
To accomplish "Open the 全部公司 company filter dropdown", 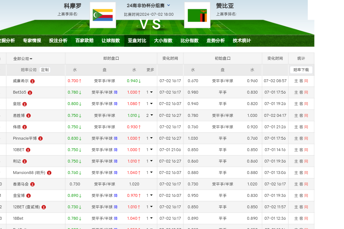I will click(23, 59).
